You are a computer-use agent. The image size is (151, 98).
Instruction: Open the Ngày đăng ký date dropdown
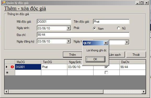click(x=68, y=41)
